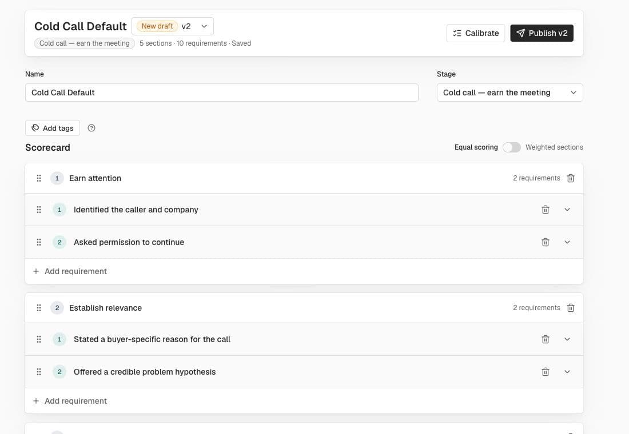Grab drag handle for 'Offered a credible problem hypothesis'
Screen dimensions: 629x434
coord(39,372)
